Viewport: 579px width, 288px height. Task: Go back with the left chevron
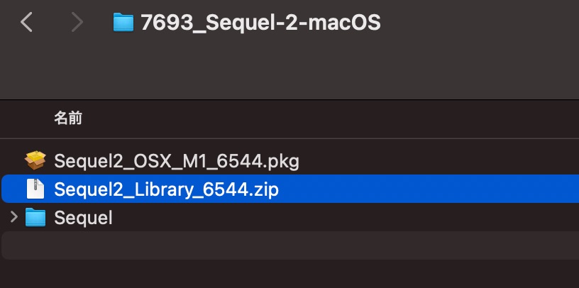27,23
